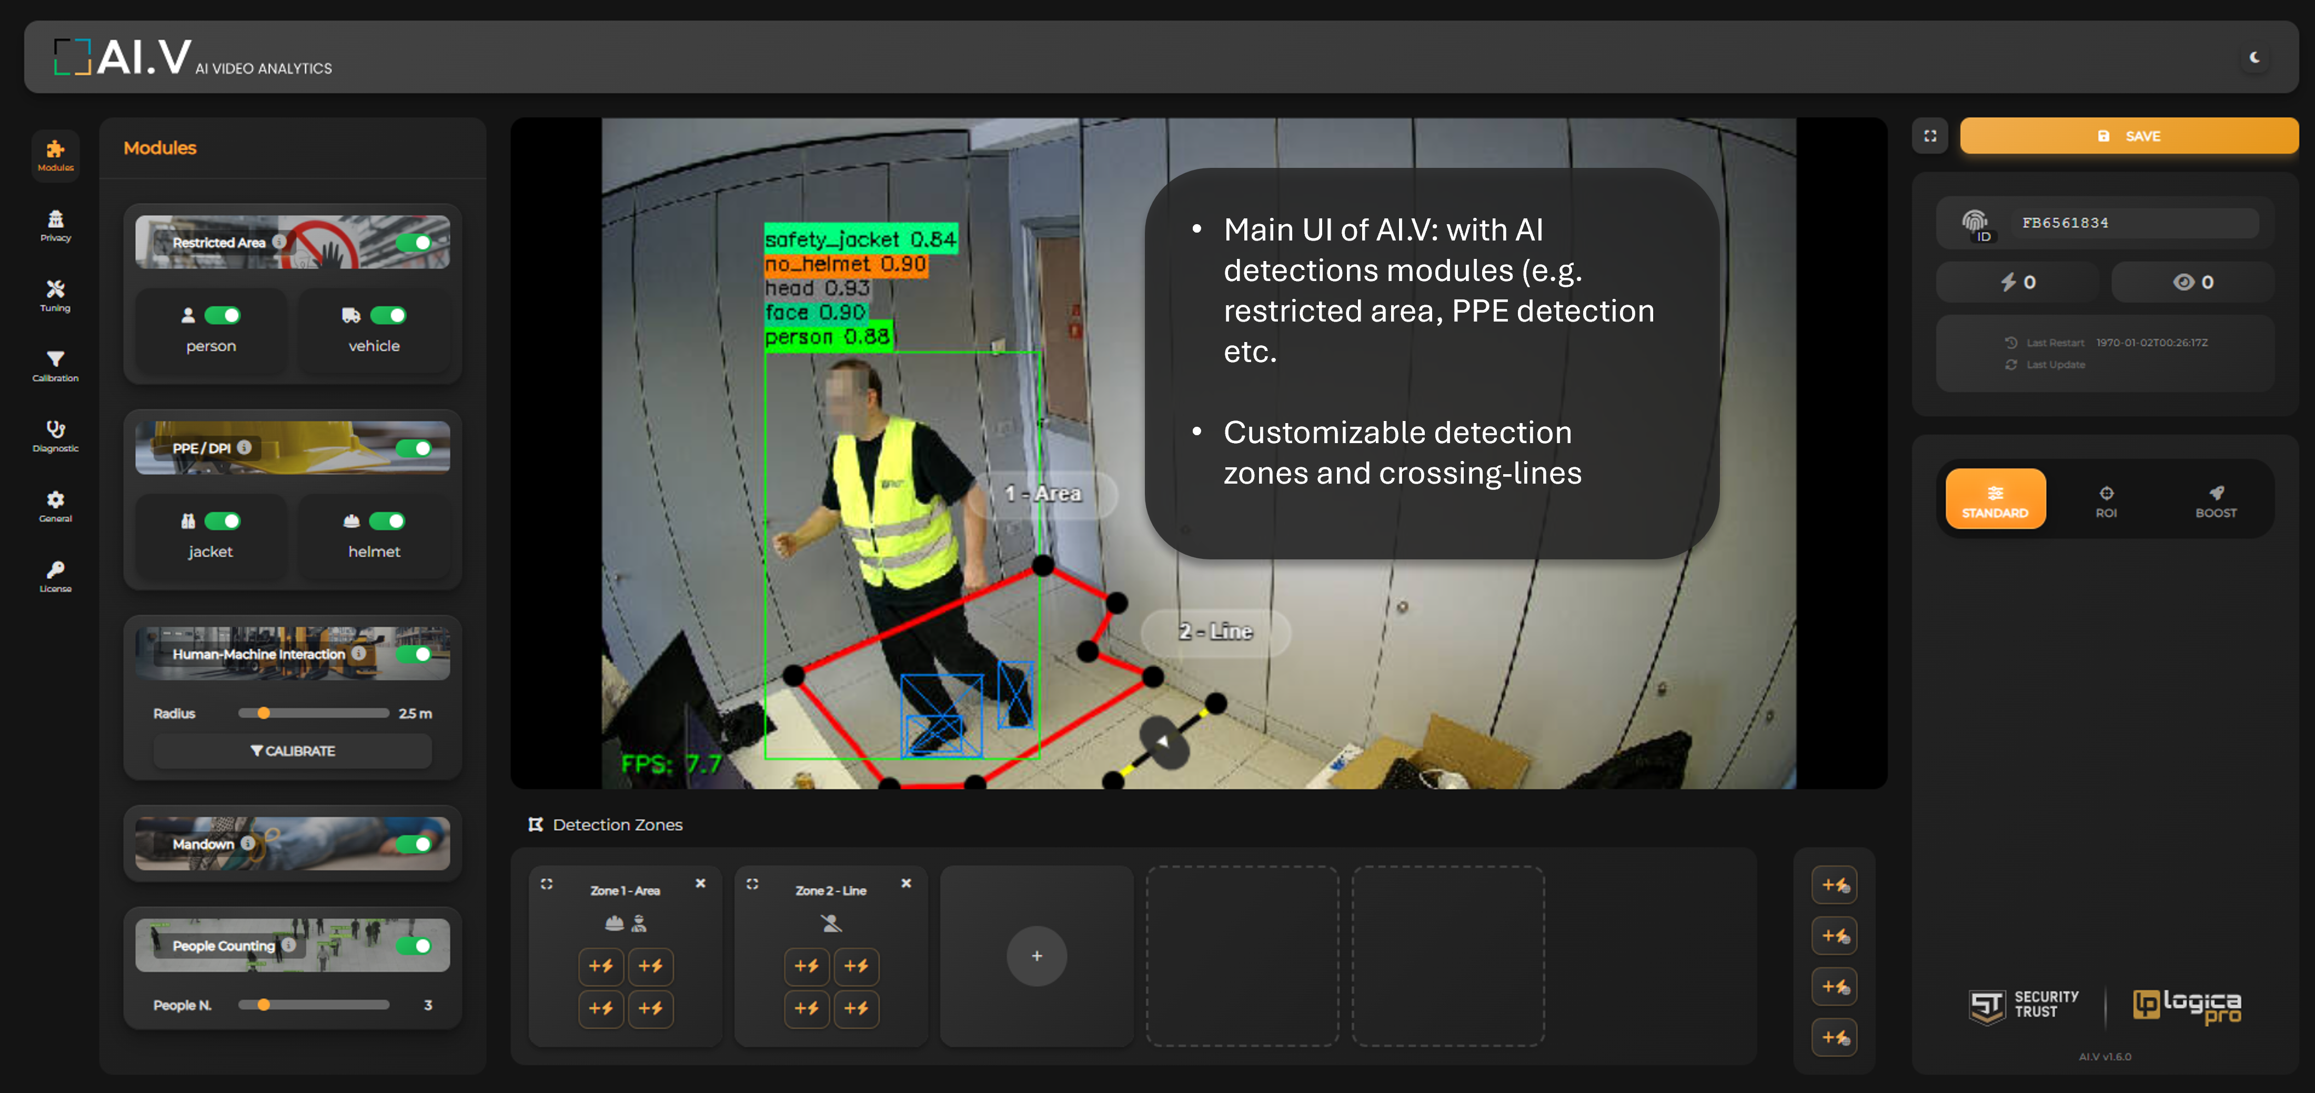Open the License sidebar section
This screenshot has width=2315, height=1093.
pyautogui.click(x=55, y=576)
